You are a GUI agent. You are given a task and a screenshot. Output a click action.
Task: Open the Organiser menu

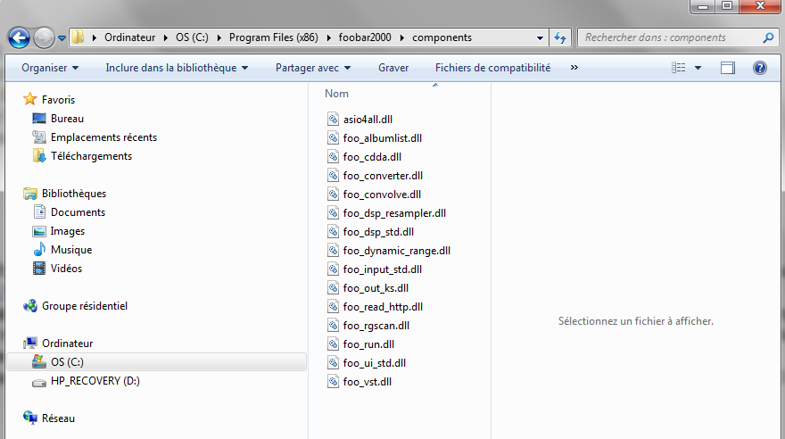pos(50,68)
